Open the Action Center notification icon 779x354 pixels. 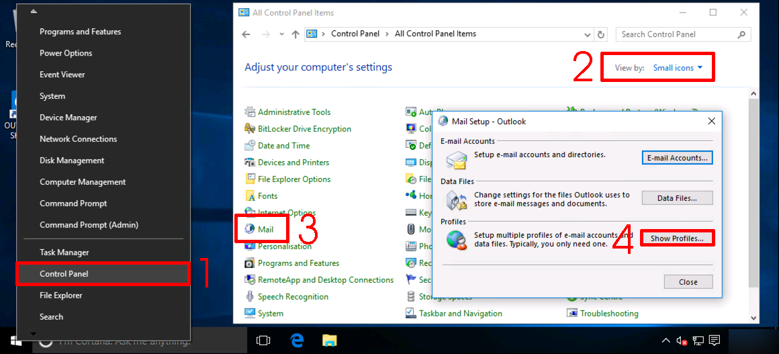[x=715, y=341]
